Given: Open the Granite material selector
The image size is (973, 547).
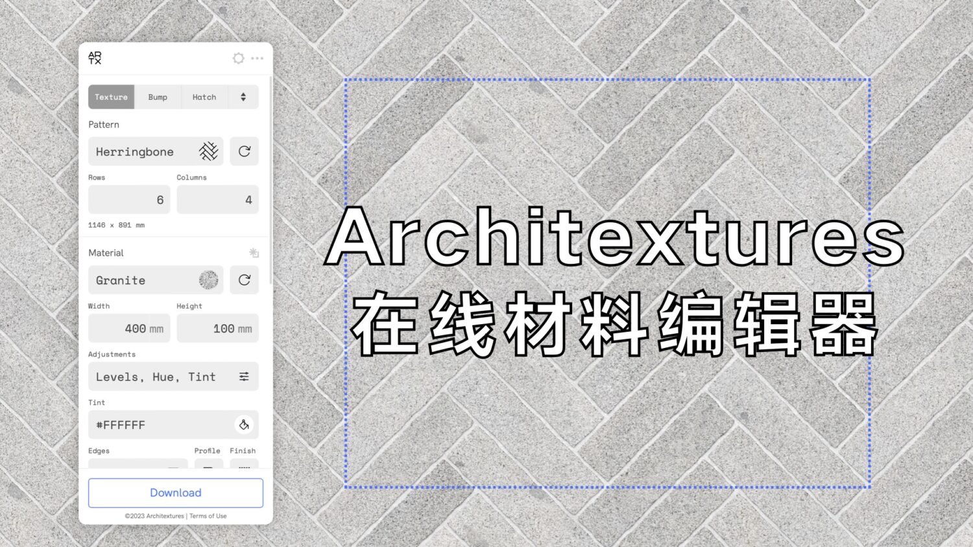Looking at the screenshot, I should click(x=143, y=281).
